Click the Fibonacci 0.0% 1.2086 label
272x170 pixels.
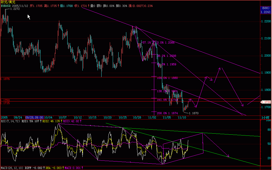[x=166, y=42]
